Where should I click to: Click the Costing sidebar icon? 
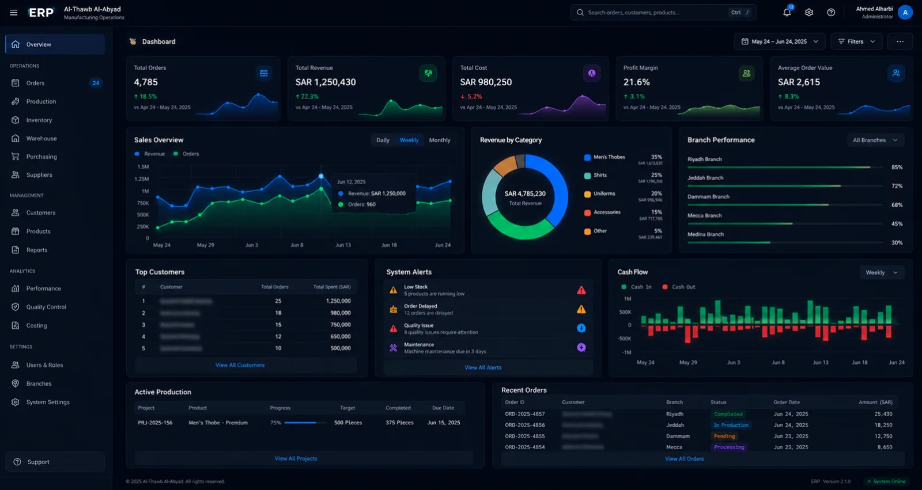click(16, 325)
